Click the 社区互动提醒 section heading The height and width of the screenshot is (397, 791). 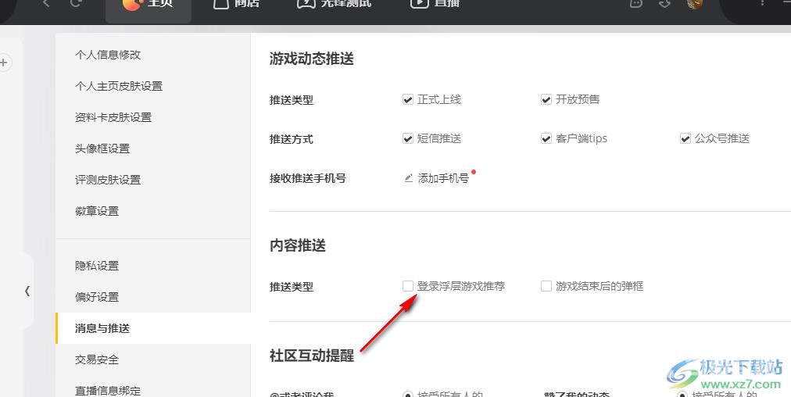point(312,356)
